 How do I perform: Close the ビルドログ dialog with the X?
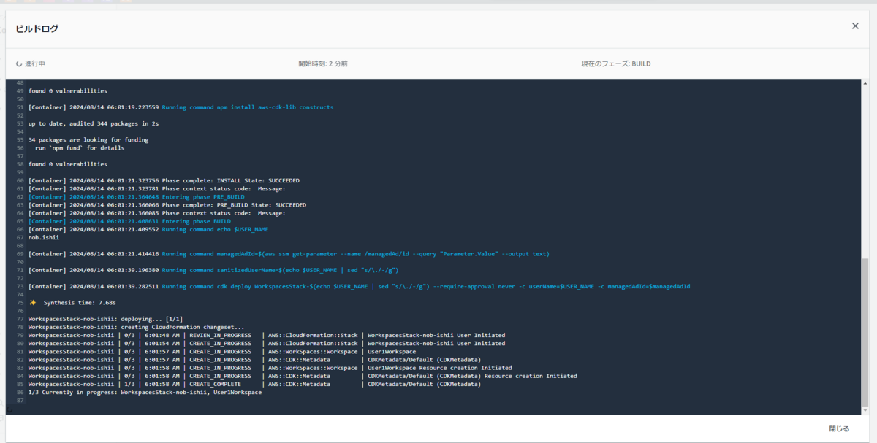tap(855, 26)
